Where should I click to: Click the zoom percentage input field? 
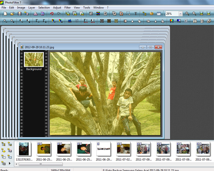172,14
